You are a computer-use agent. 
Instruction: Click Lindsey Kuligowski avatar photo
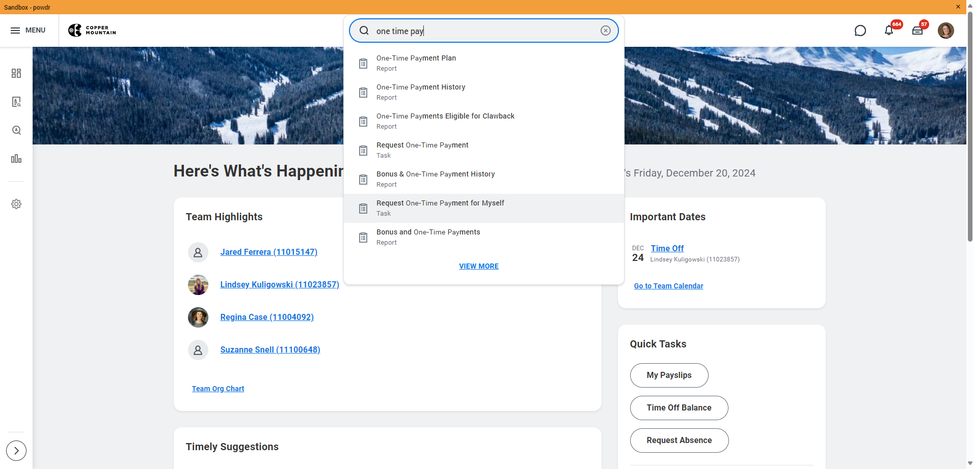click(198, 285)
